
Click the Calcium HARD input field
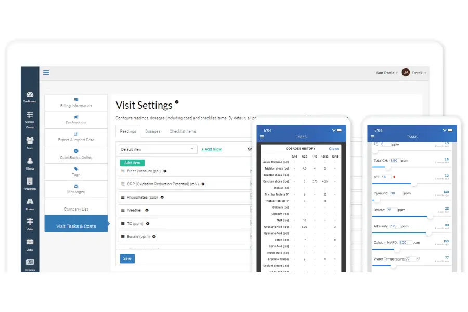tap(405, 243)
